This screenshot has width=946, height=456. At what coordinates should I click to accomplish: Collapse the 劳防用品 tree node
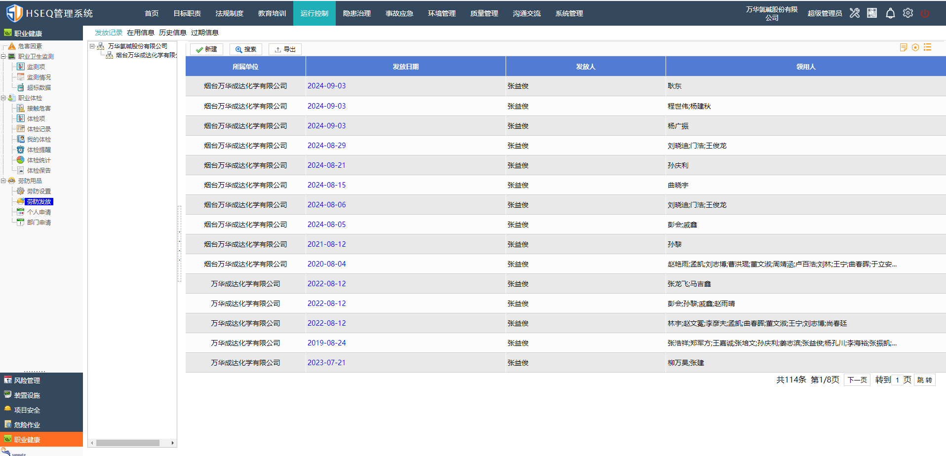[x=3, y=181]
